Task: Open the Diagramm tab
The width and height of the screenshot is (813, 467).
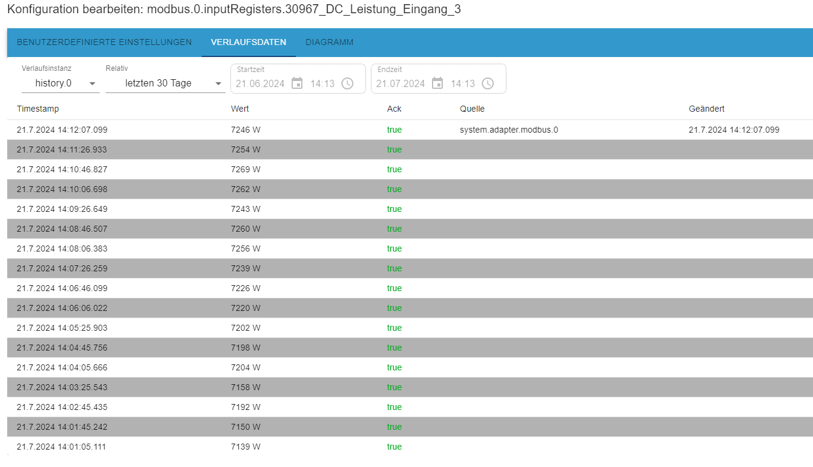Action: (x=329, y=43)
